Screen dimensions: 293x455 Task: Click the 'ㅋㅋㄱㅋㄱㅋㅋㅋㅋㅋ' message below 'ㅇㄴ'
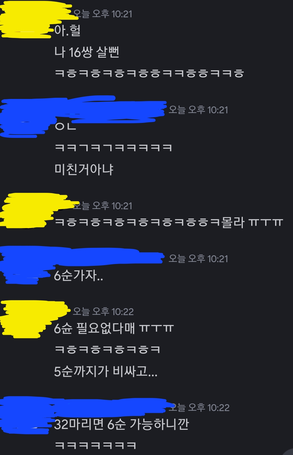pos(113,148)
